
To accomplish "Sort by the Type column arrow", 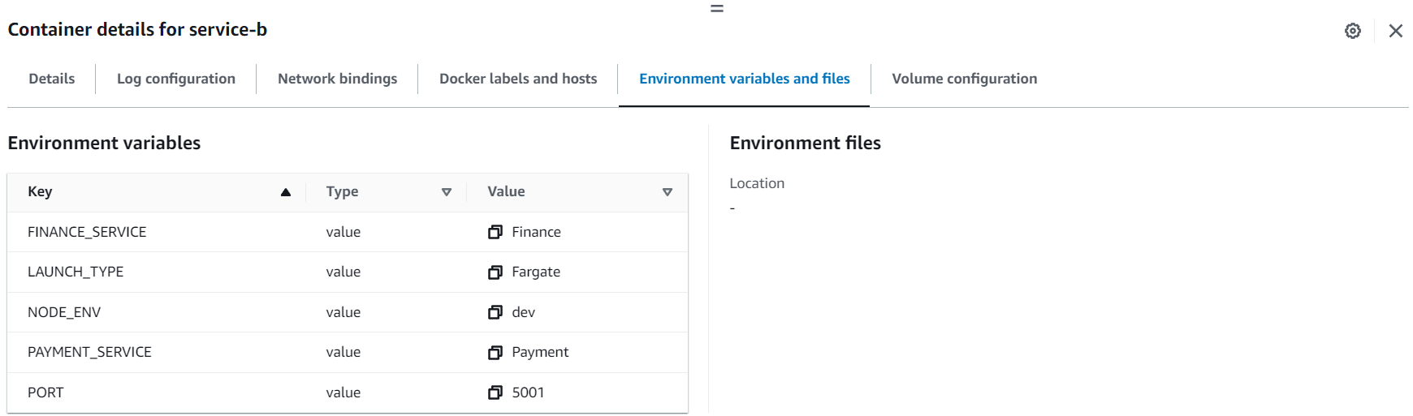I will tap(446, 192).
